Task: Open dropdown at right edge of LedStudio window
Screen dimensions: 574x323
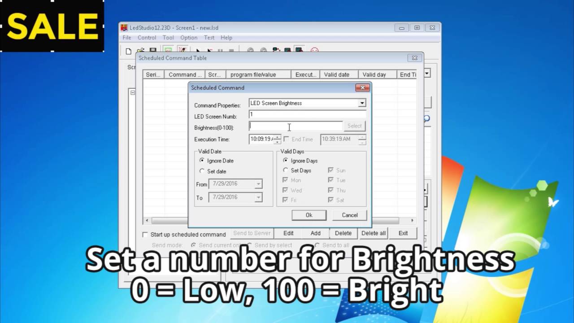Action: [427, 73]
